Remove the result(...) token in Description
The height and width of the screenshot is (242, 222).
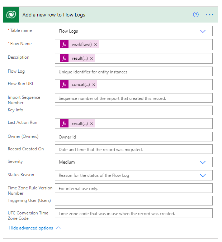point(91,58)
